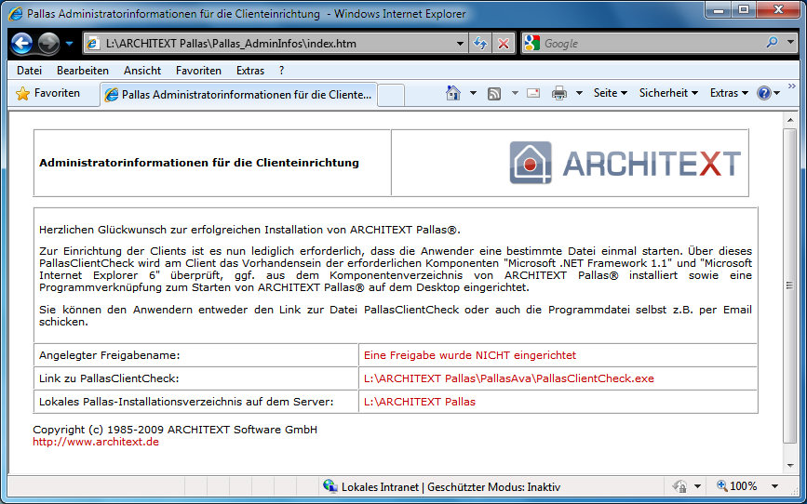Screen dimensions: 807x504
Task: Open the ? help menu
Action: [x=281, y=71]
